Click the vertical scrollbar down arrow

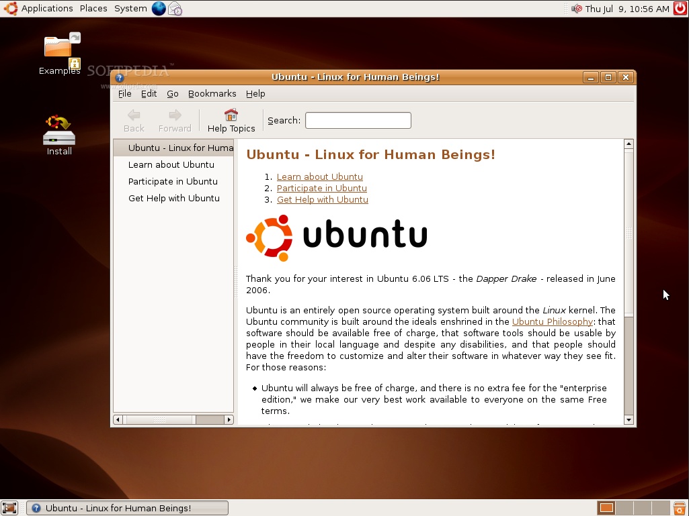click(629, 420)
